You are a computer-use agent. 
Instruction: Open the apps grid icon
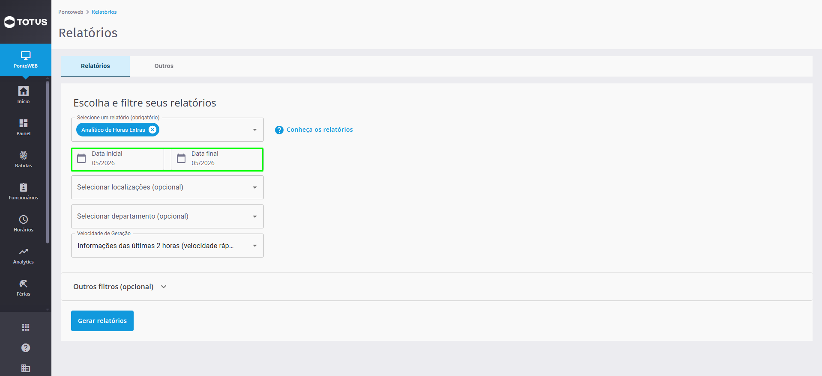point(26,327)
